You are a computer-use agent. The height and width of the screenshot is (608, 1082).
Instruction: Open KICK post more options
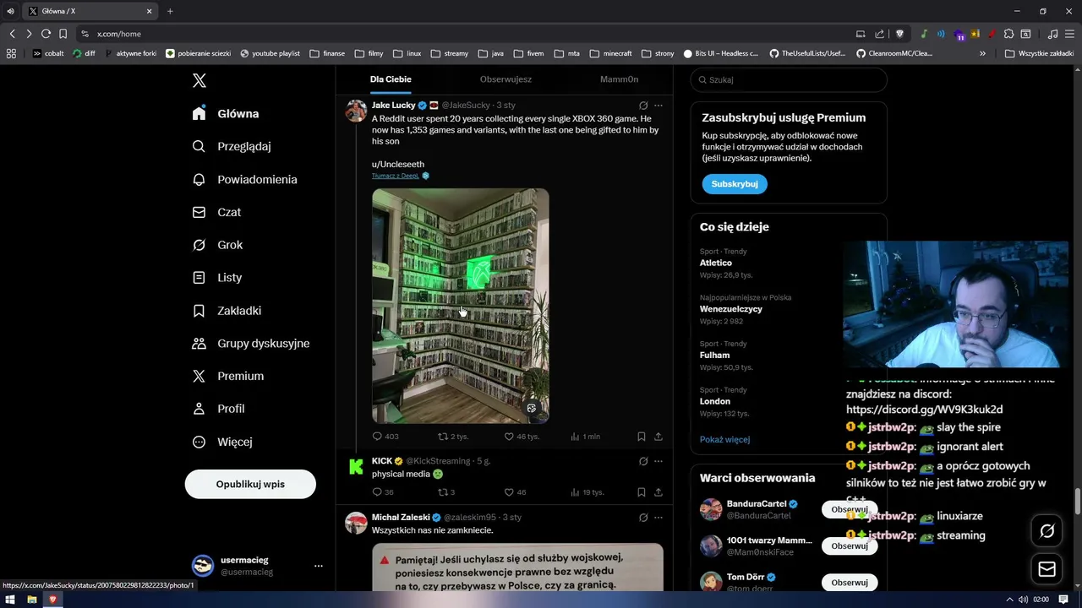658,461
